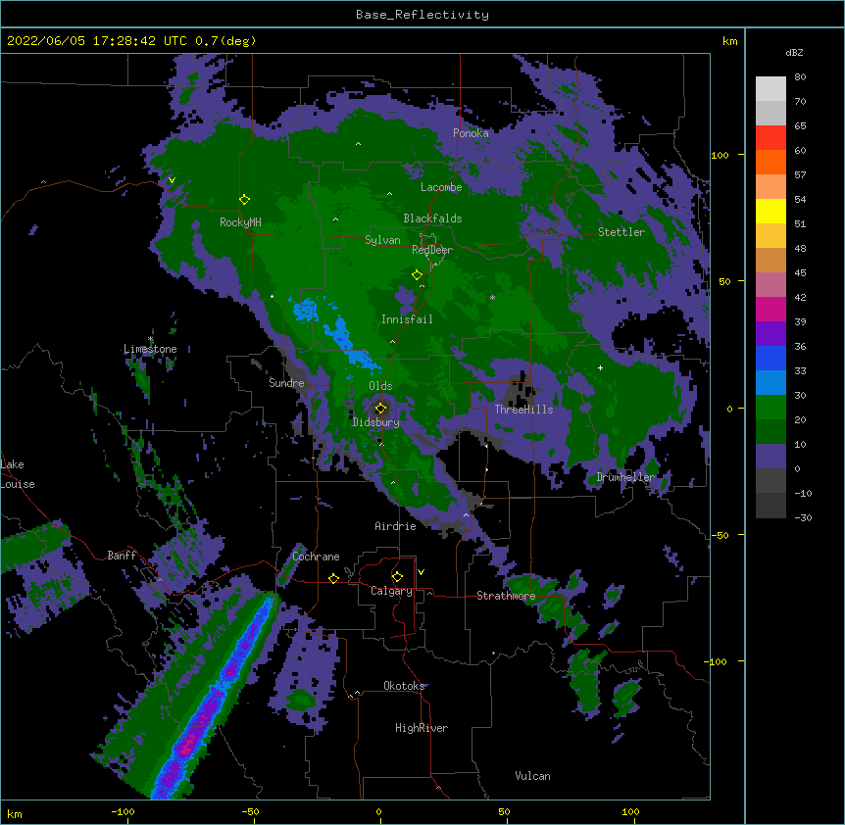This screenshot has width=845, height=825.
Task: Click the HighRiver town label
Action: (422, 728)
